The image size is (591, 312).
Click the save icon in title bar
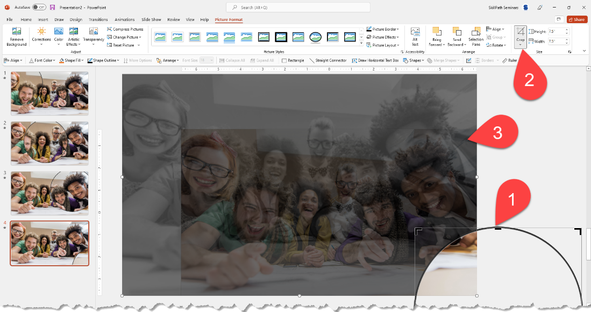click(x=52, y=7)
